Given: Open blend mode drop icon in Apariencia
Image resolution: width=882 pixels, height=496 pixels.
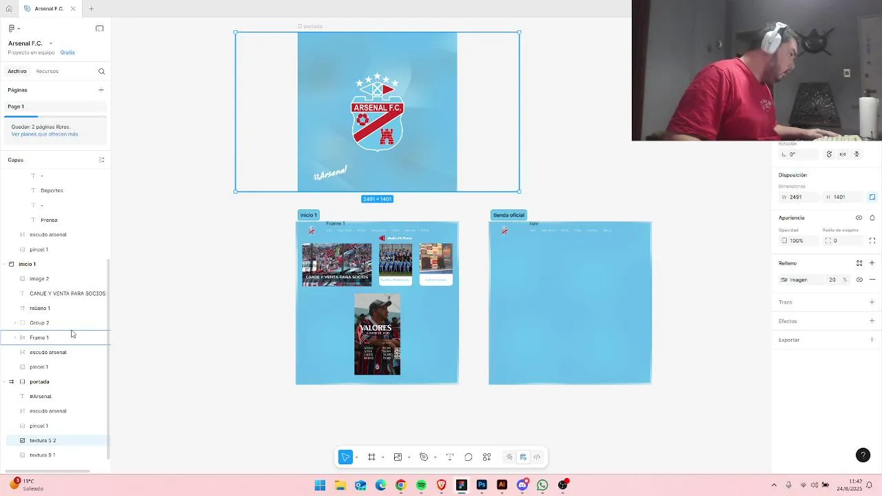Looking at the screenshot, I should click(872, 218).
